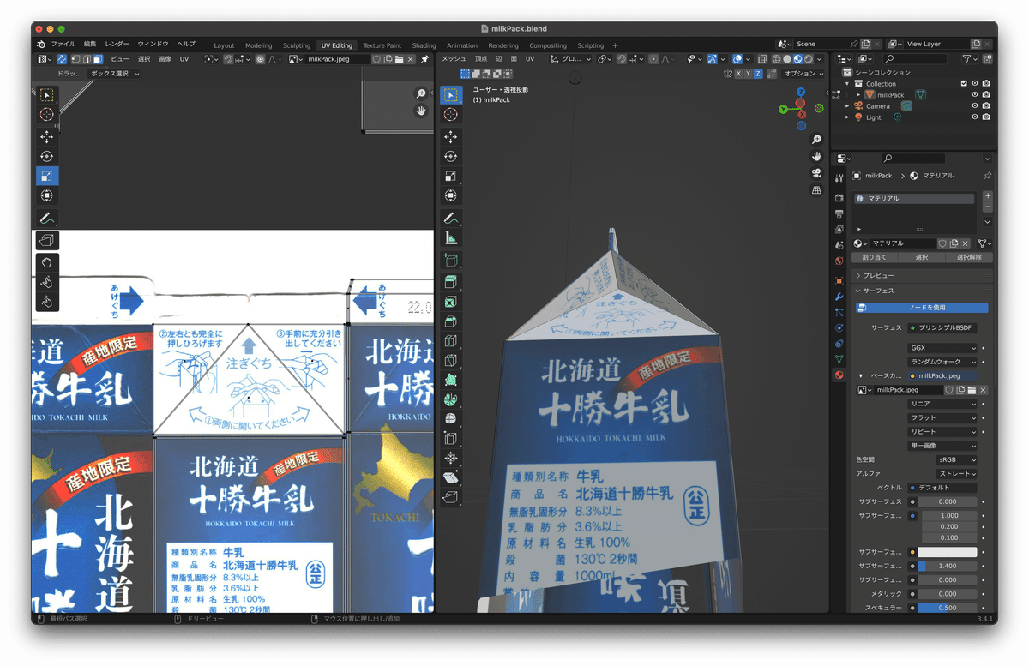Select the Annotate tool in UV editor
1029x666 pixels.
(47, 218)
